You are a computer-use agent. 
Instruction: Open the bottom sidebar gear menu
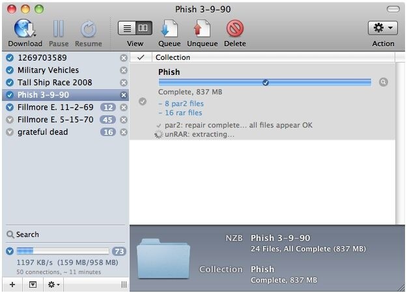(54, 285)
